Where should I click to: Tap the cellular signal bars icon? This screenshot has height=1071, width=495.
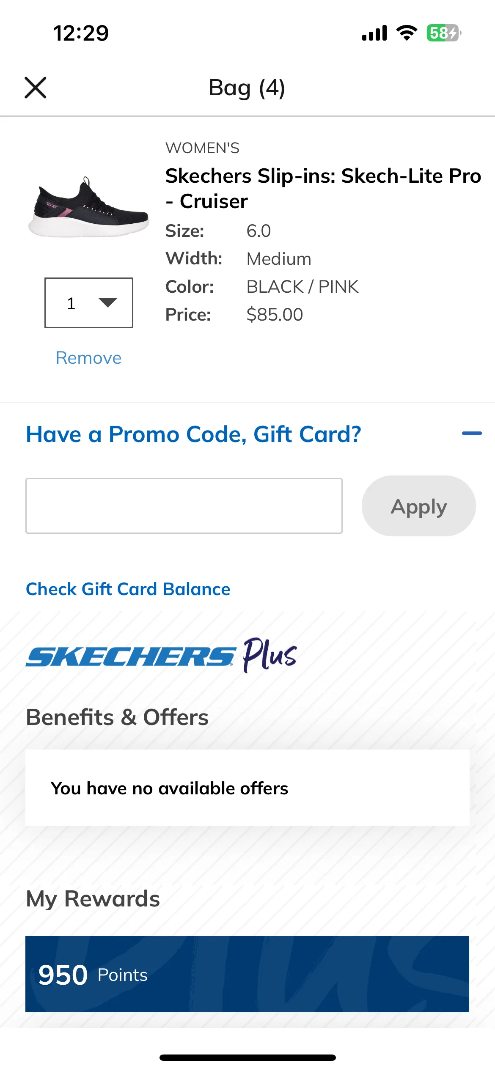(374, 33)
